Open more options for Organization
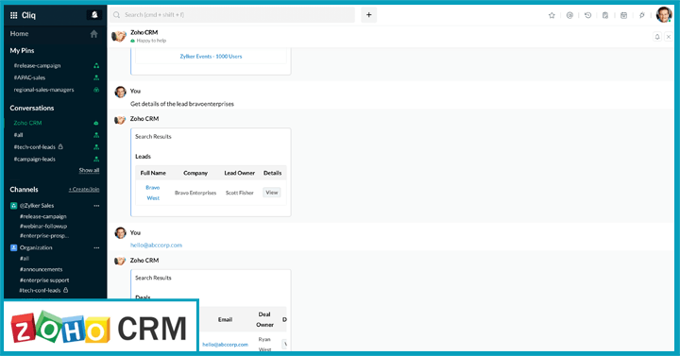Image resolution: width=680 pixels, height=356 pixels. coord(96,247)
